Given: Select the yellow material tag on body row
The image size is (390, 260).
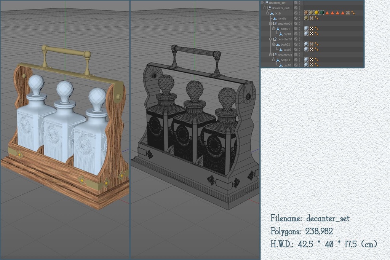Looking at the screenshot, I should (x=316, y=13).
